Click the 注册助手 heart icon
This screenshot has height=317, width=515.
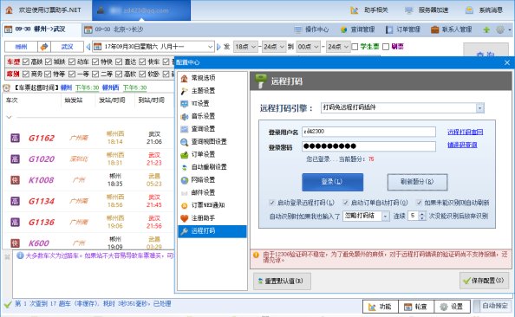(185, 218)
